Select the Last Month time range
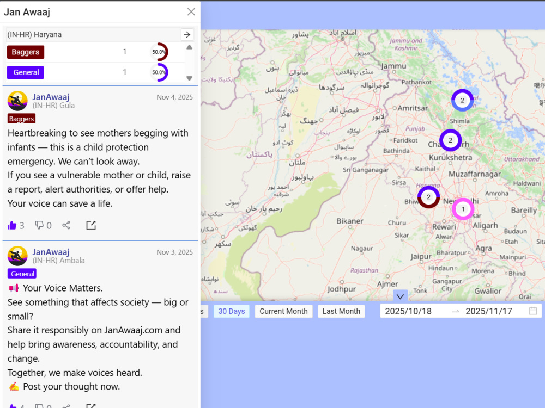This screenshot has height=408, width=545. click(341, 311)
